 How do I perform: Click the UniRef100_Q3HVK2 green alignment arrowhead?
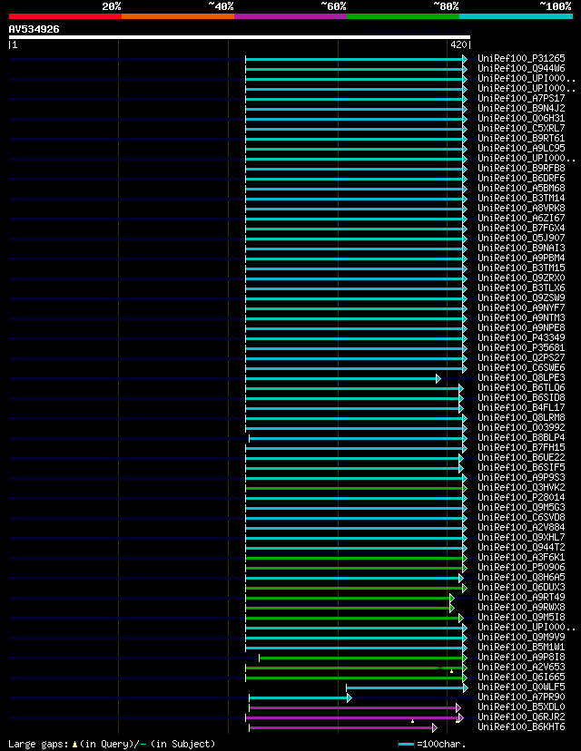(x=465, y=489)
